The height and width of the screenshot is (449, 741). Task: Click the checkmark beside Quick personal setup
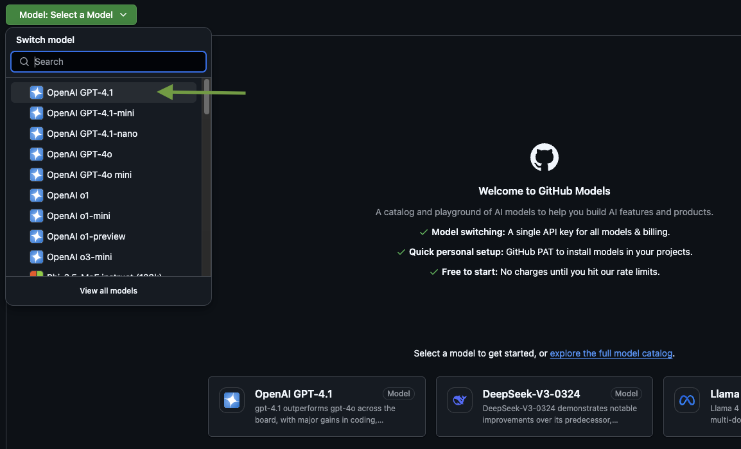[401, 252]
